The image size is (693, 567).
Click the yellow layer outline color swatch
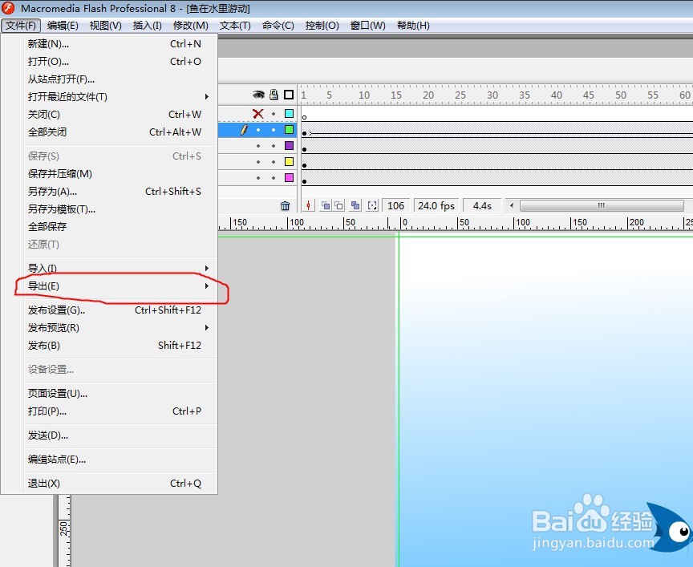point(289,161)
